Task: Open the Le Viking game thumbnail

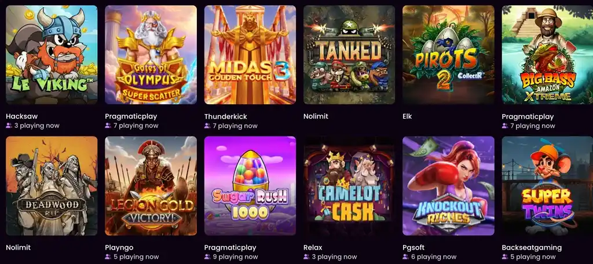Action: 52,55
